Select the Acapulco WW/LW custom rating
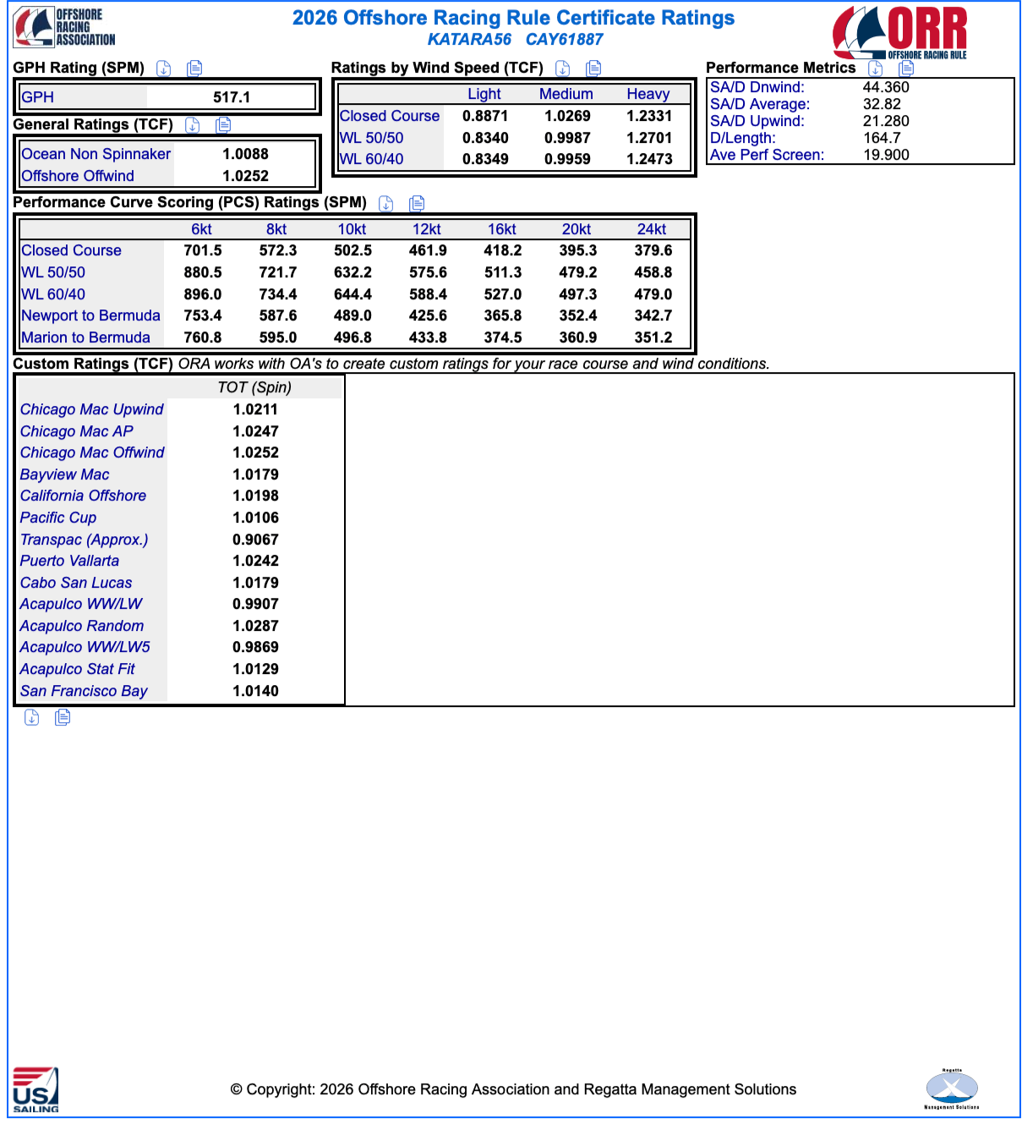The image size is (1022, 1124). point(81,604)
